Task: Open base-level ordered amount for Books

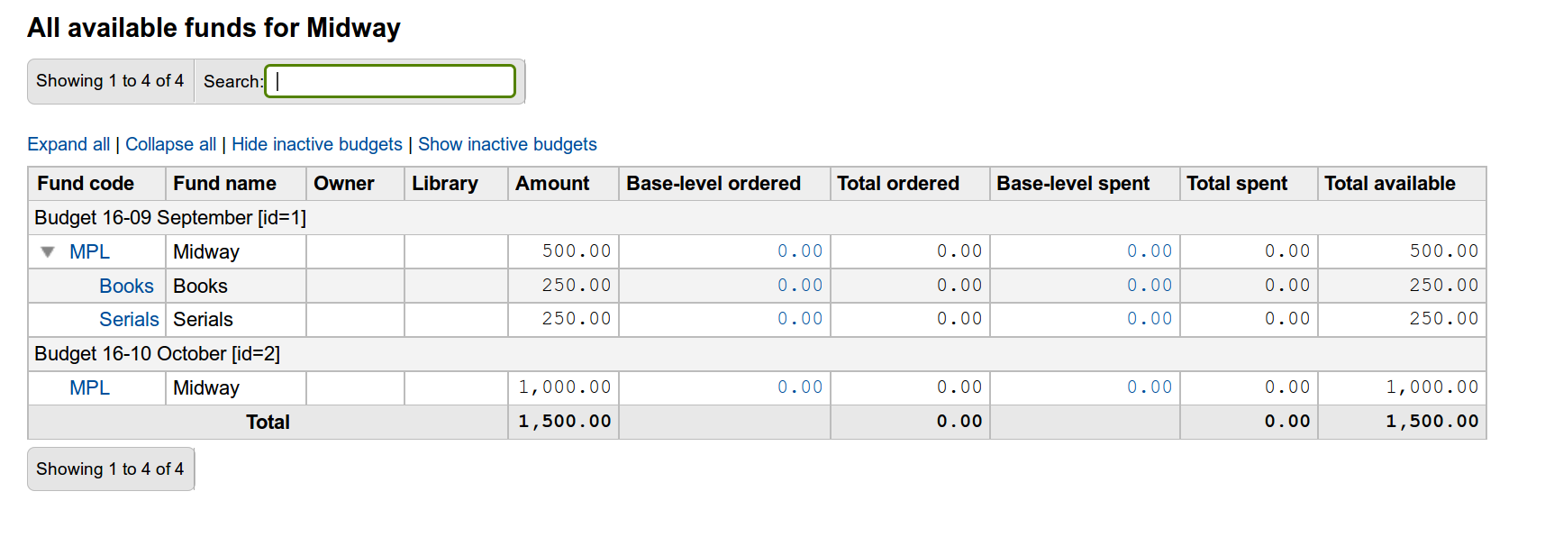Action: pos(800,286)
